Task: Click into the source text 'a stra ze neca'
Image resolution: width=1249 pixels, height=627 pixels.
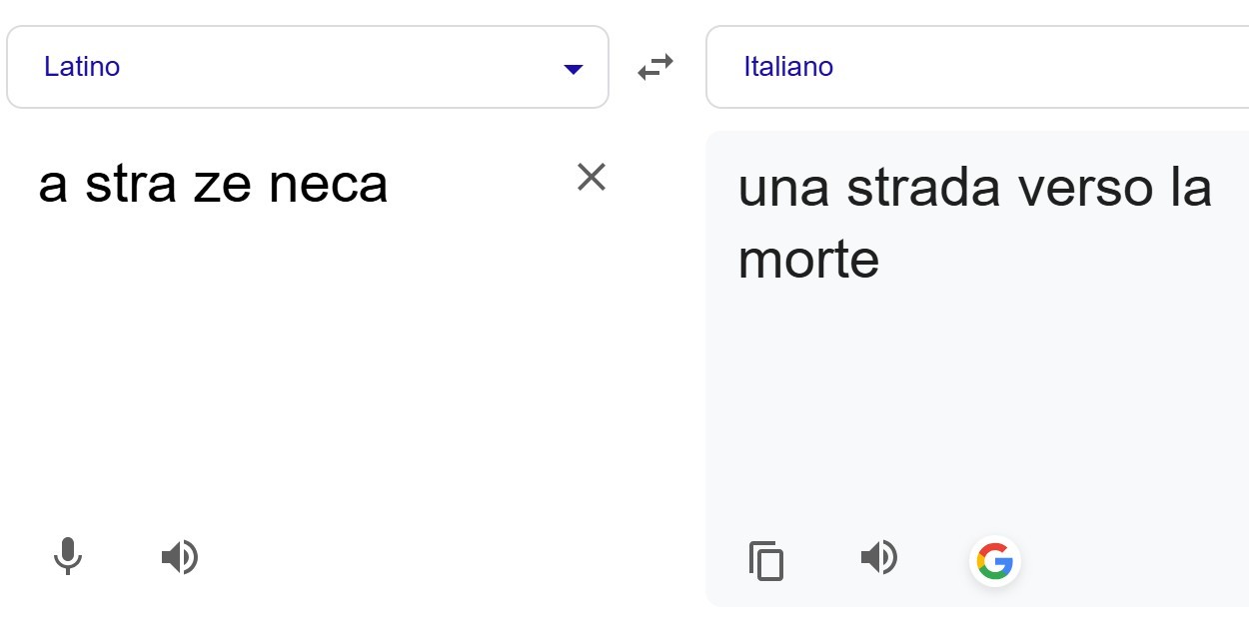Action: click(213, 185)
